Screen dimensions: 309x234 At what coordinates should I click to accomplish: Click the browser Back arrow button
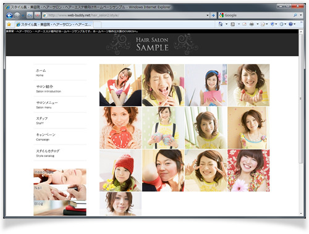pos(9,15)
